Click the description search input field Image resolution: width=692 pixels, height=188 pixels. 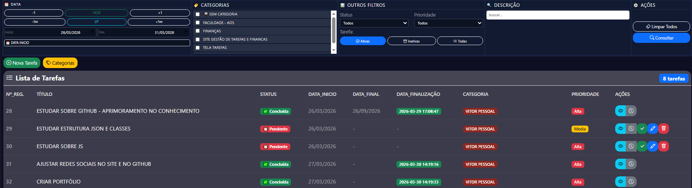point(557,15)
